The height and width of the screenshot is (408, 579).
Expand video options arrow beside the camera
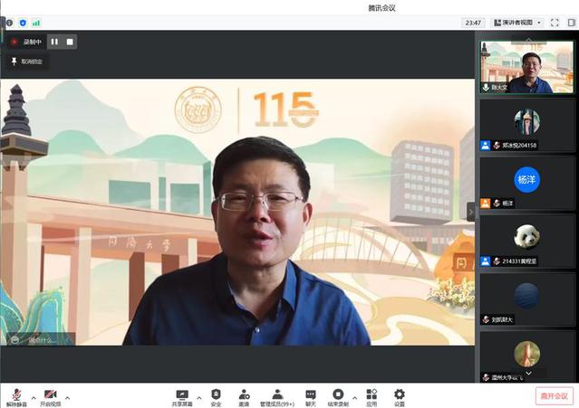67,398
